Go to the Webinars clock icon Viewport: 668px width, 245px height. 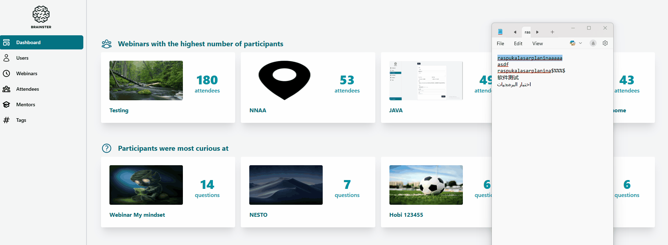point(6,73)
